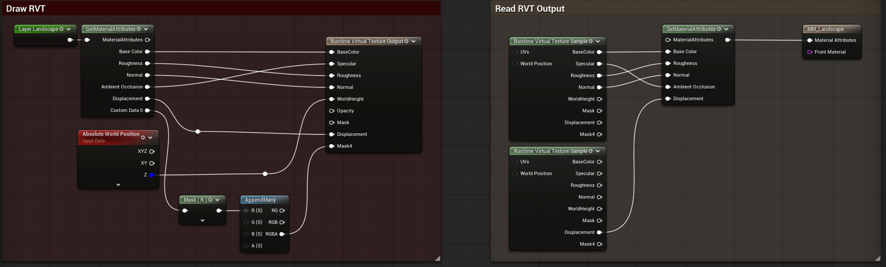Click Opacity input pin on Runtime Virtual Texture Output

[332, 111]
